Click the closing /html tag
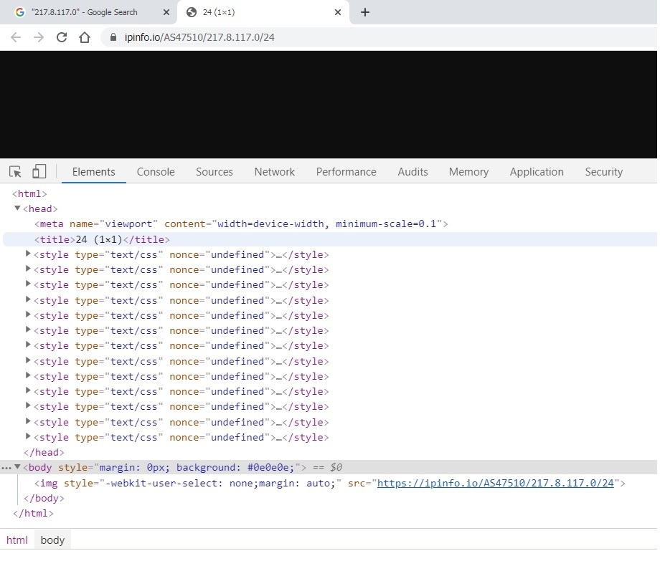Viewport: 660px width, 576px height. click(x=33, y=514)
